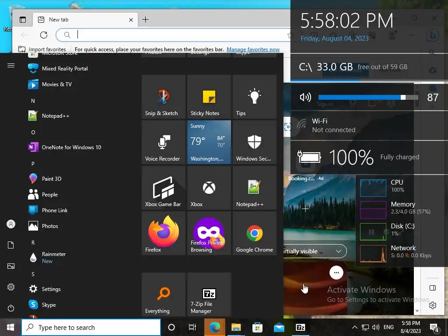Open the Everything search tile

pos(164,294)
